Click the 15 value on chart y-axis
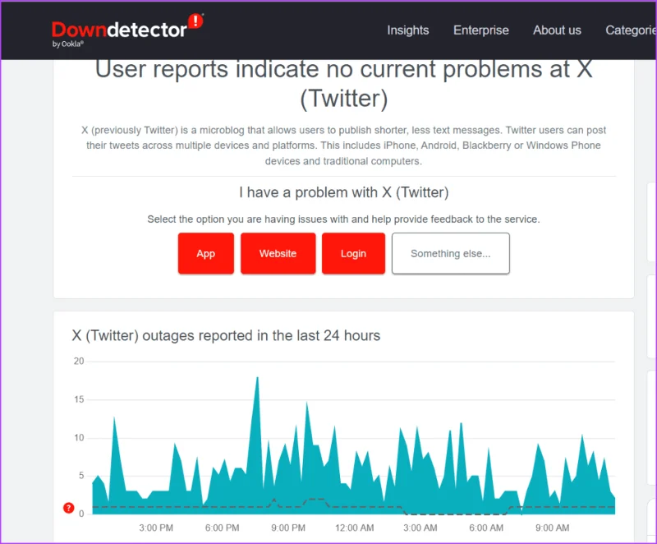 (79, 399)
